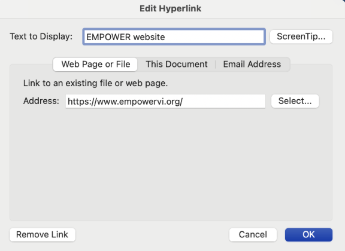Click Select to browse for a file
The height and width of the screenshot is (251, 345).
coord(295,101)
